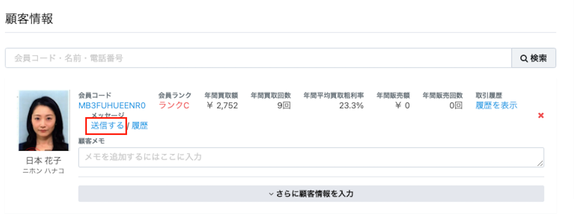Click 送信する to send a message

[107, 126]
